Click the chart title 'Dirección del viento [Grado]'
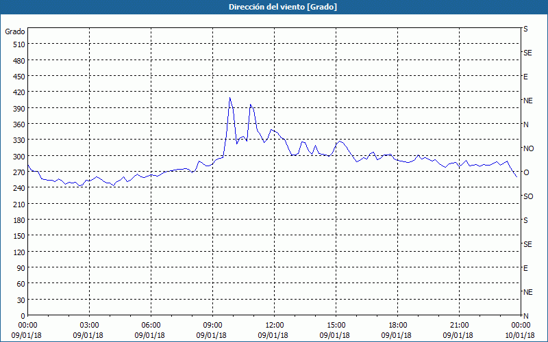 (283, 7)
